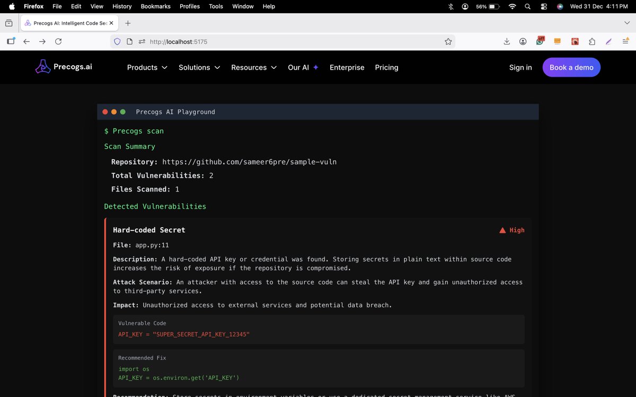The height and width of the screenshot is (397, 636).
Task: Click the orange card extension icon
Action: [x=557, y=41]
